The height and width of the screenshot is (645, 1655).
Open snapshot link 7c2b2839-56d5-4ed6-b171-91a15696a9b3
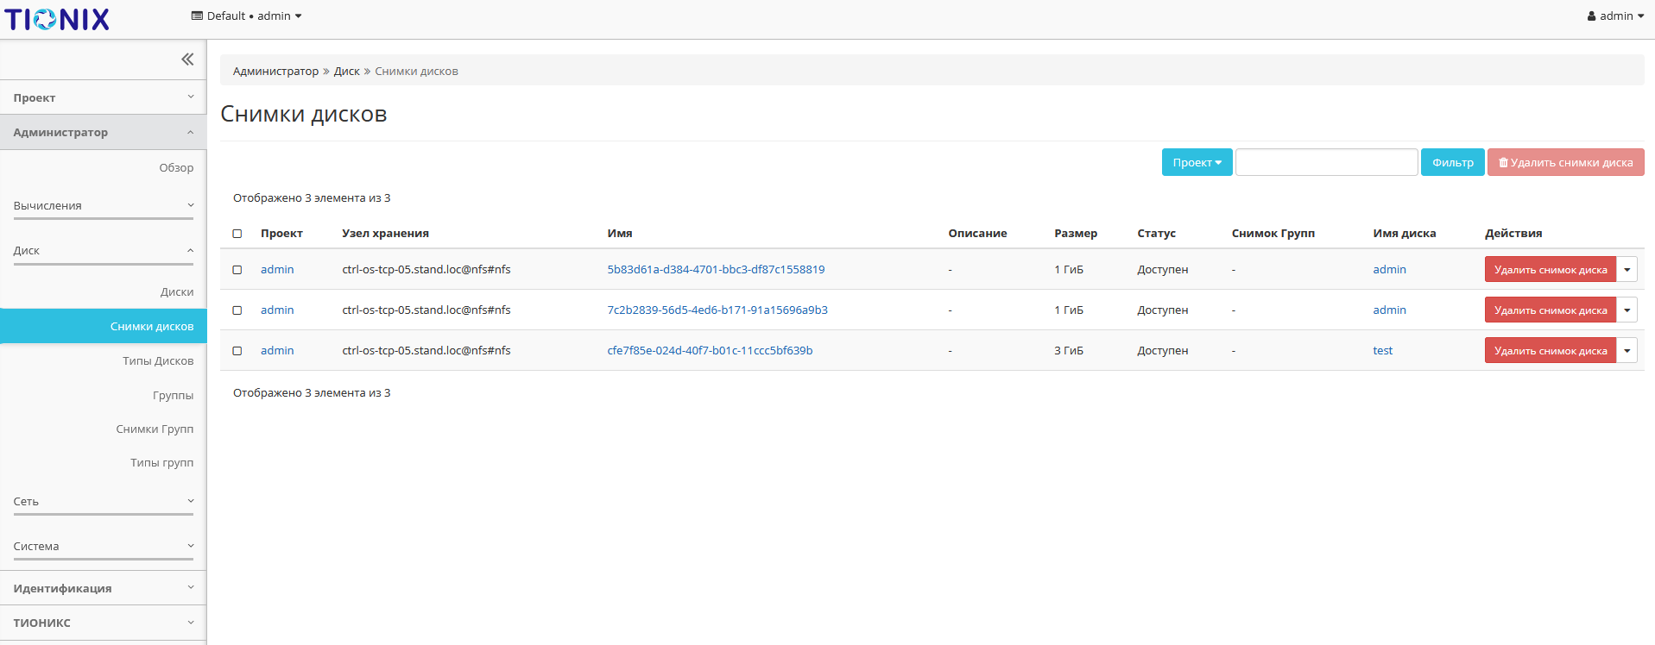[717, 310]
